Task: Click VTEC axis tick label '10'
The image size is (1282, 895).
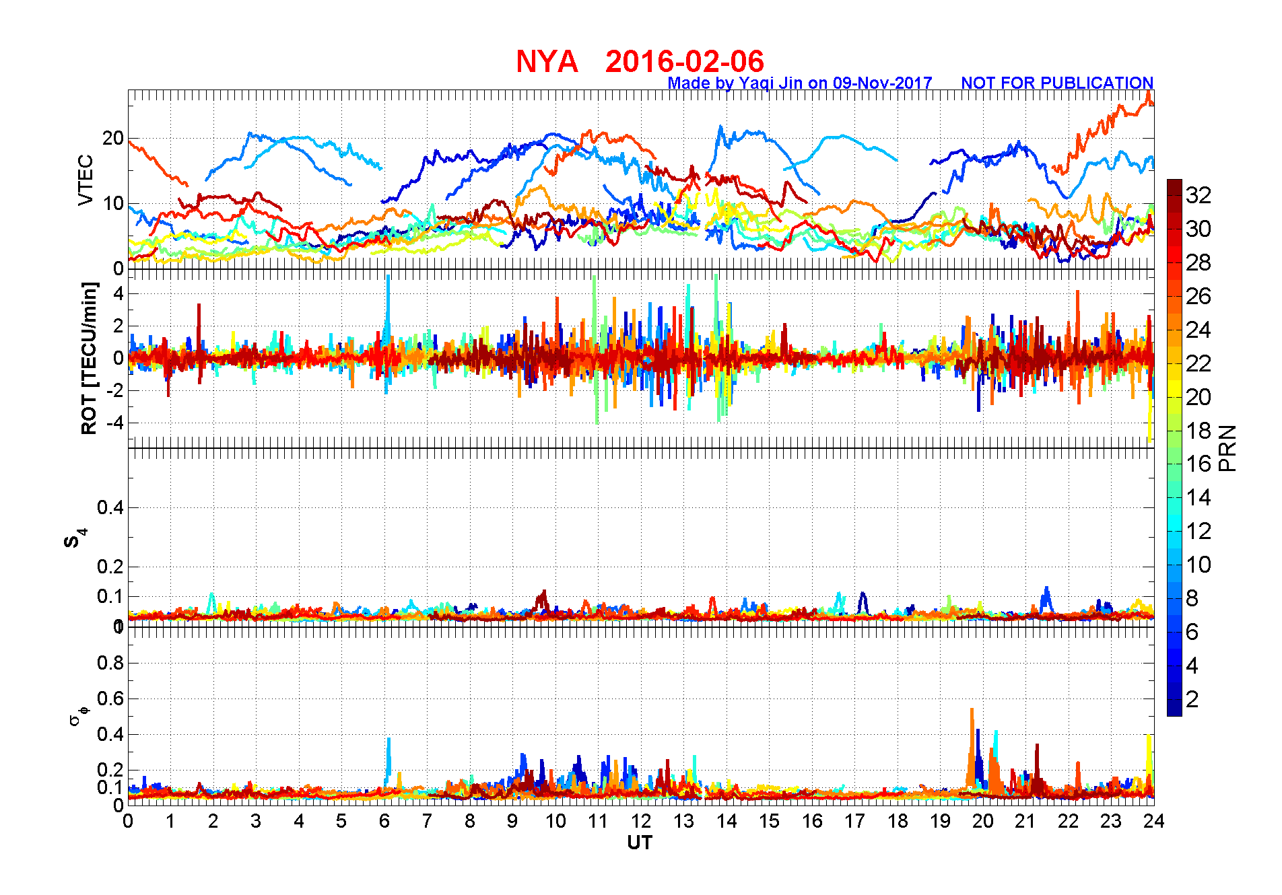Action: pos(113,203)
